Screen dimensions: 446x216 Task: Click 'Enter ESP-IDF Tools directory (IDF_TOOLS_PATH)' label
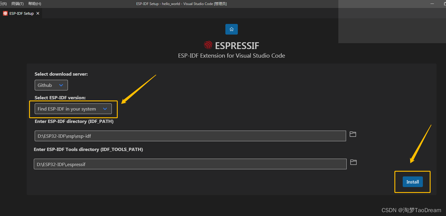(88, 150)
